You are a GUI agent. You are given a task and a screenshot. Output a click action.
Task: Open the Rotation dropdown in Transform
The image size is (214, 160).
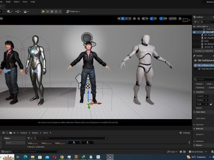tap(202, 100)
